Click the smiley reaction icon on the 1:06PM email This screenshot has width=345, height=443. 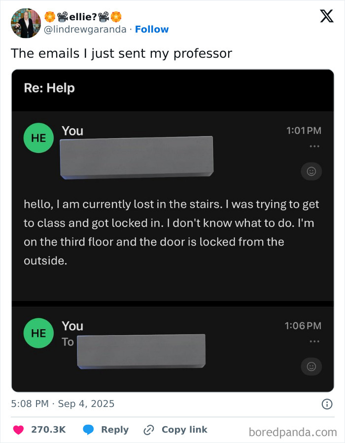[311, 367]
